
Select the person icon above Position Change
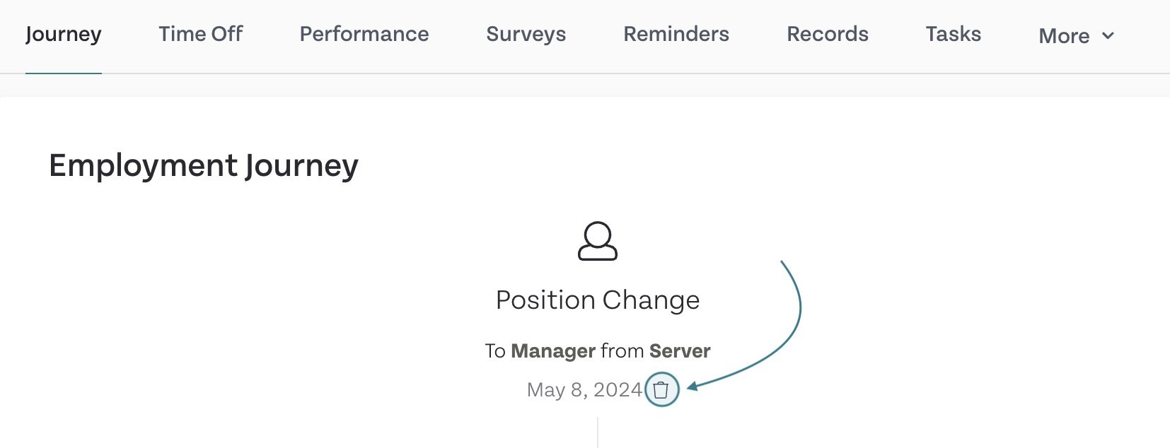(598, 242)
